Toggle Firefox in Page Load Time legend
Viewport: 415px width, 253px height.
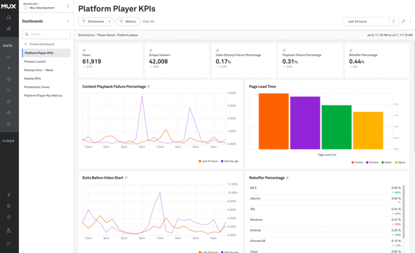[357, 162]
